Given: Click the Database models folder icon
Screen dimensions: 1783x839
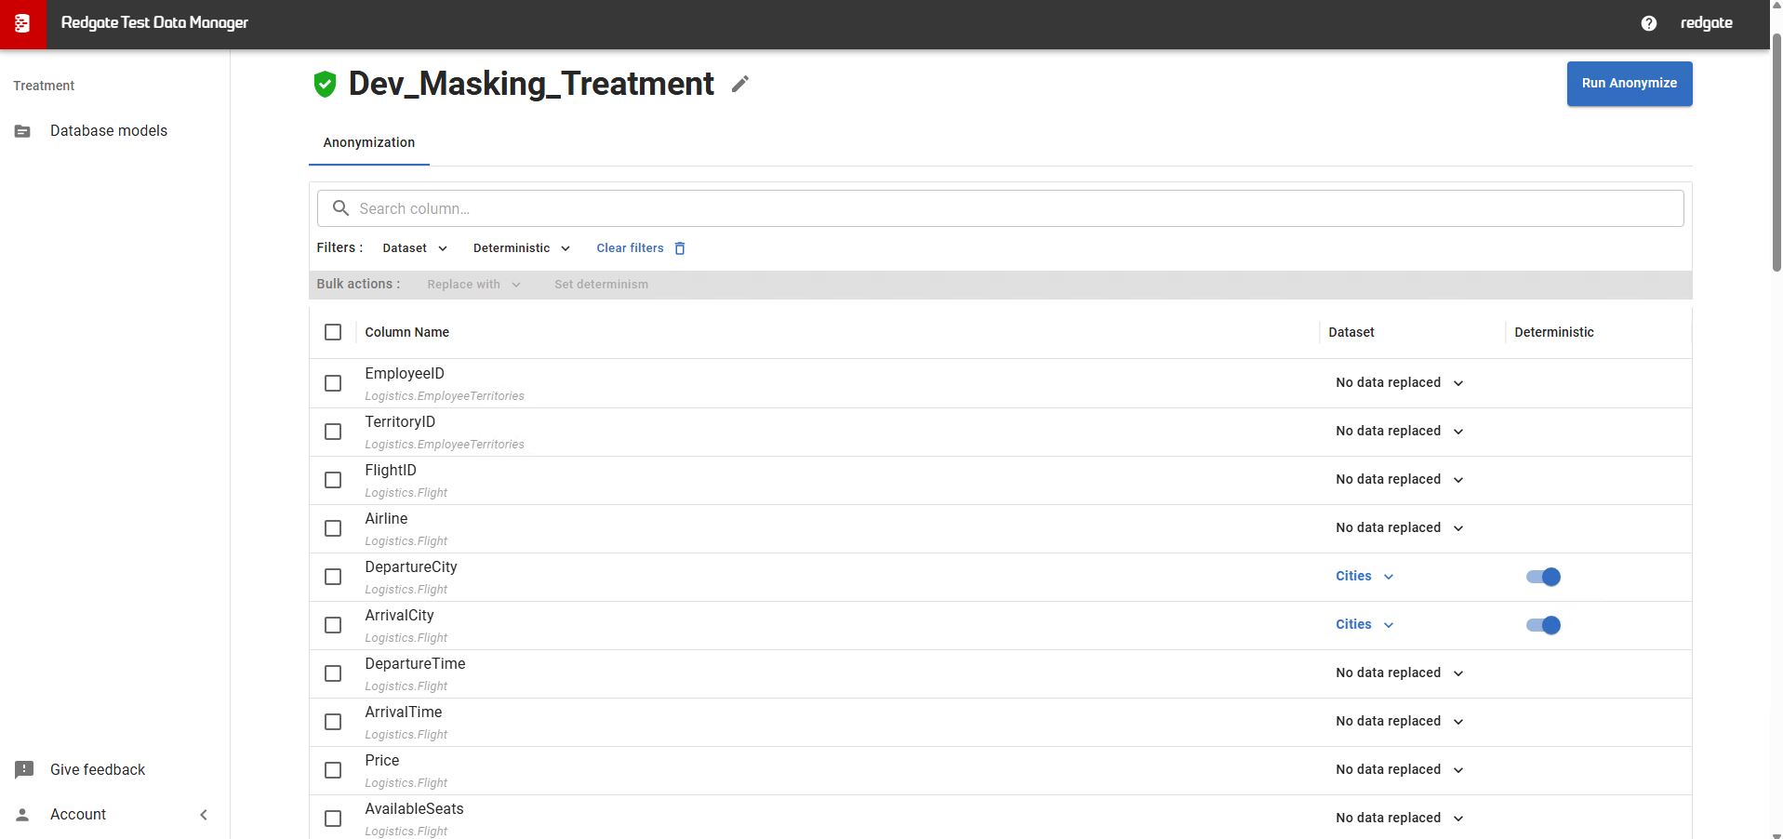Looking at the screenshot, I should click(x=23, y=131).
